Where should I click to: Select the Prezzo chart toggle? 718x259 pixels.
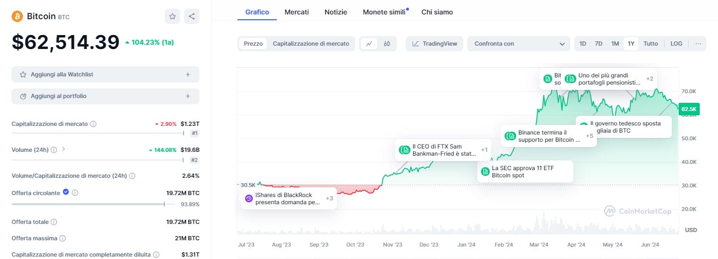(253, 44)
